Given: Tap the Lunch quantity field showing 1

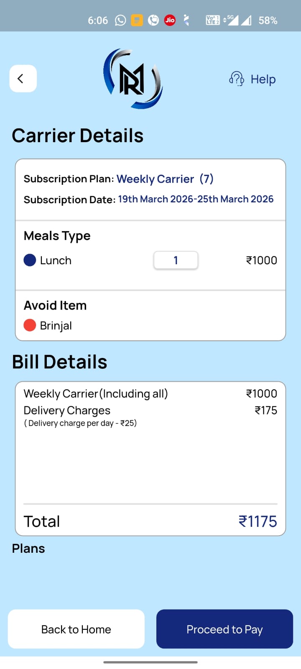Looking at the screenshot, I should 176,260.
